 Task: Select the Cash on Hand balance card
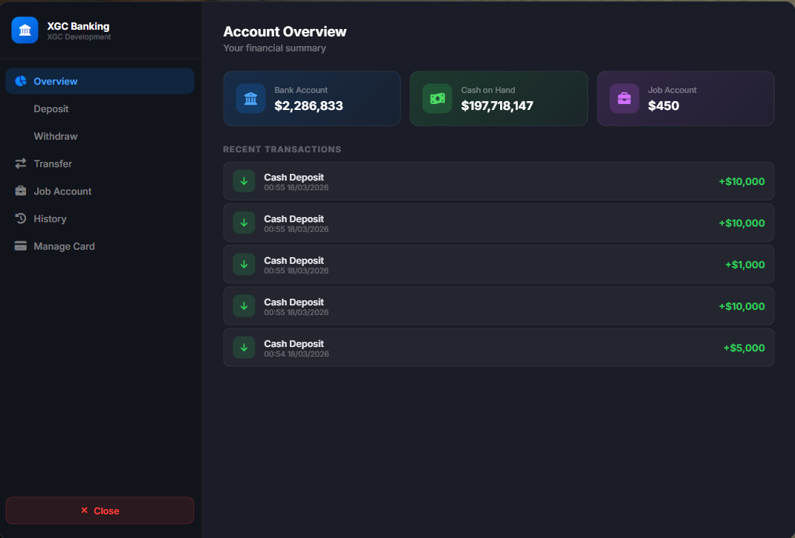point(499,98)
